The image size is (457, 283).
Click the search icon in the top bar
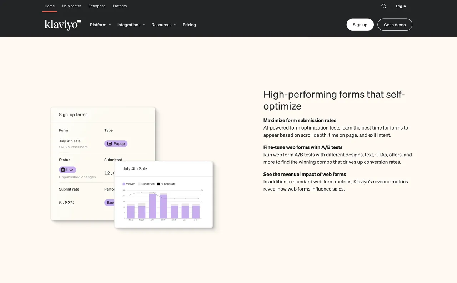coord(383,6)
